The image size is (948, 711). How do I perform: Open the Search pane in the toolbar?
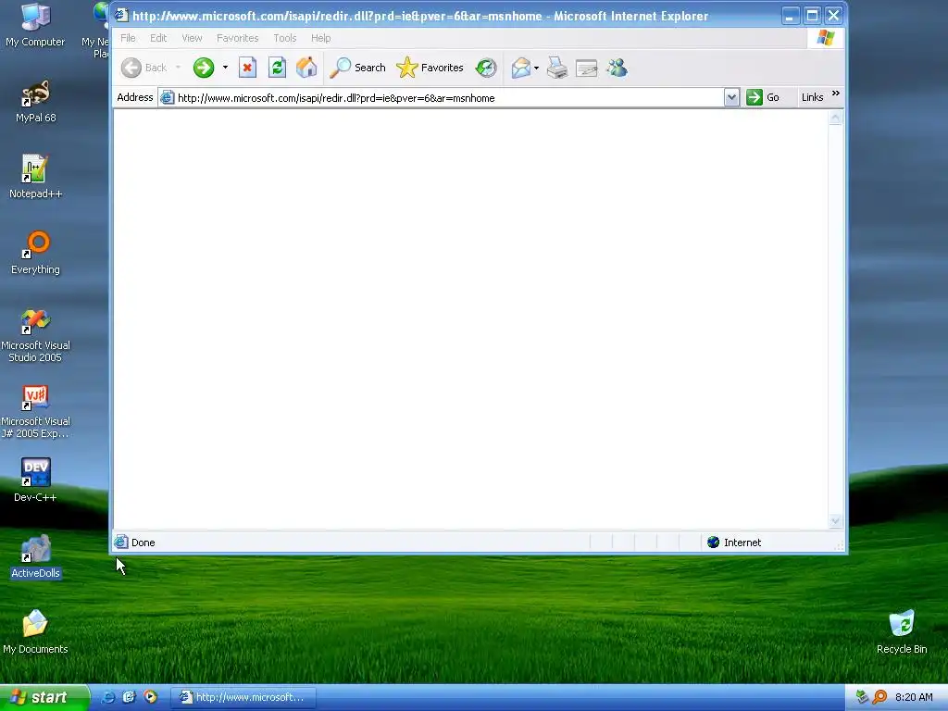click(357, 68)
